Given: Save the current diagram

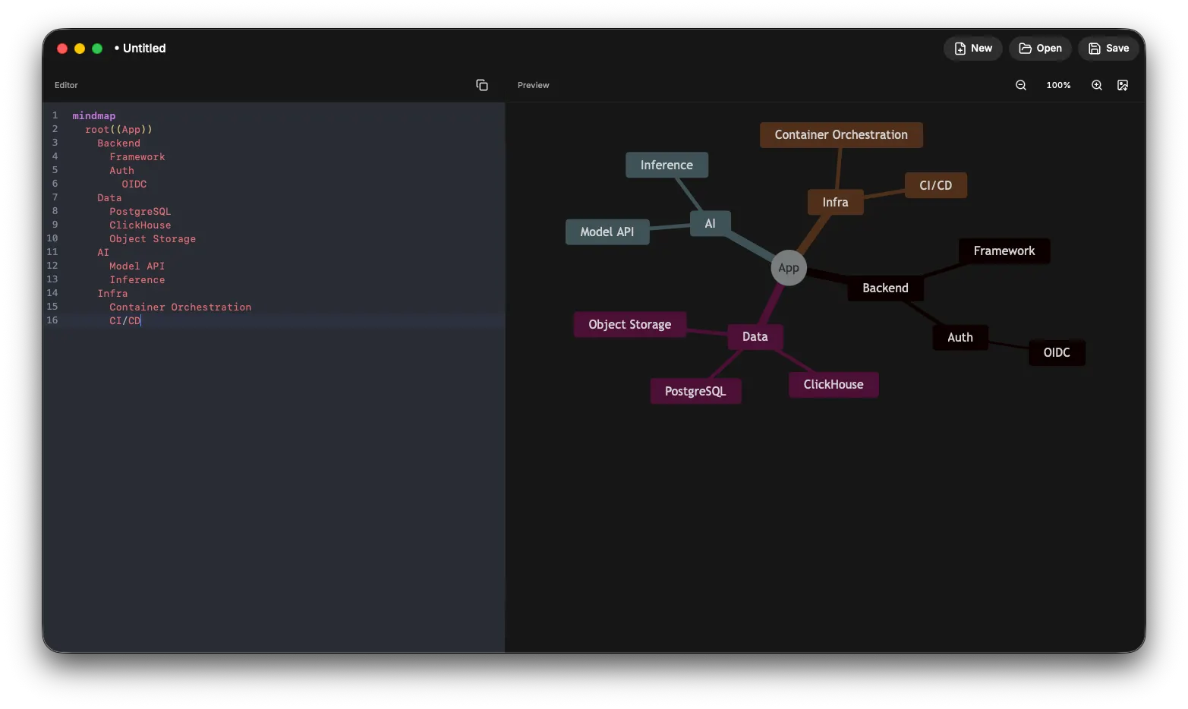Looking at the screenshot, I should [1108, 48].
